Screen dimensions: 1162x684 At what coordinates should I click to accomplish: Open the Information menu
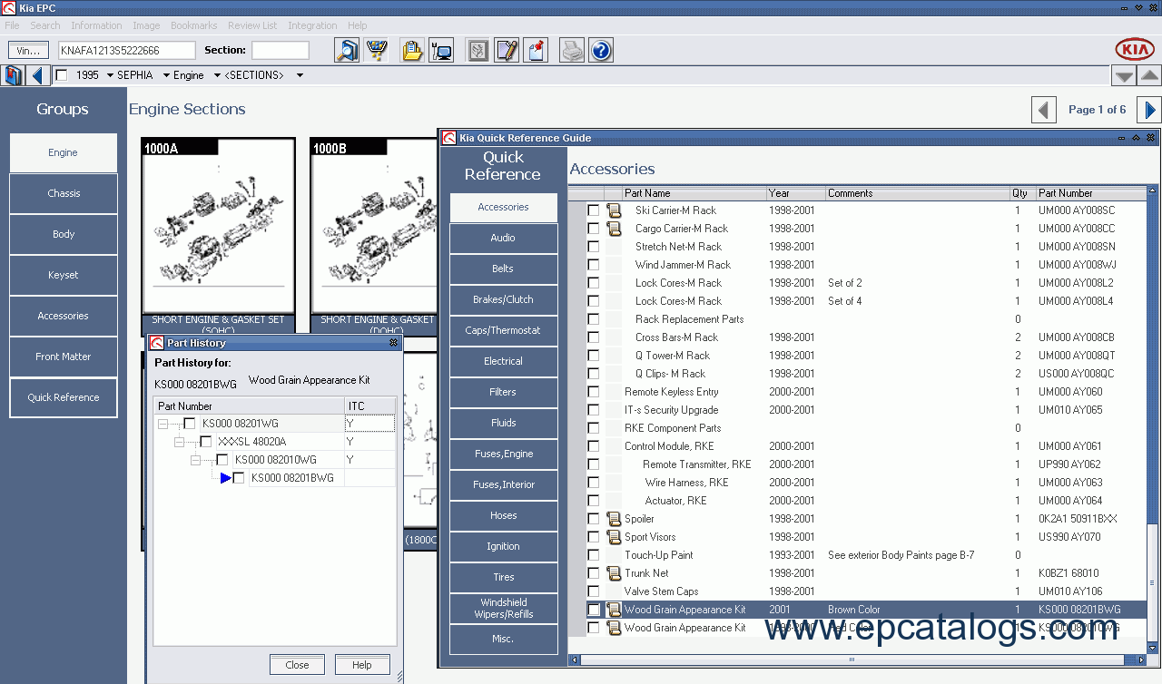point(96,25)
